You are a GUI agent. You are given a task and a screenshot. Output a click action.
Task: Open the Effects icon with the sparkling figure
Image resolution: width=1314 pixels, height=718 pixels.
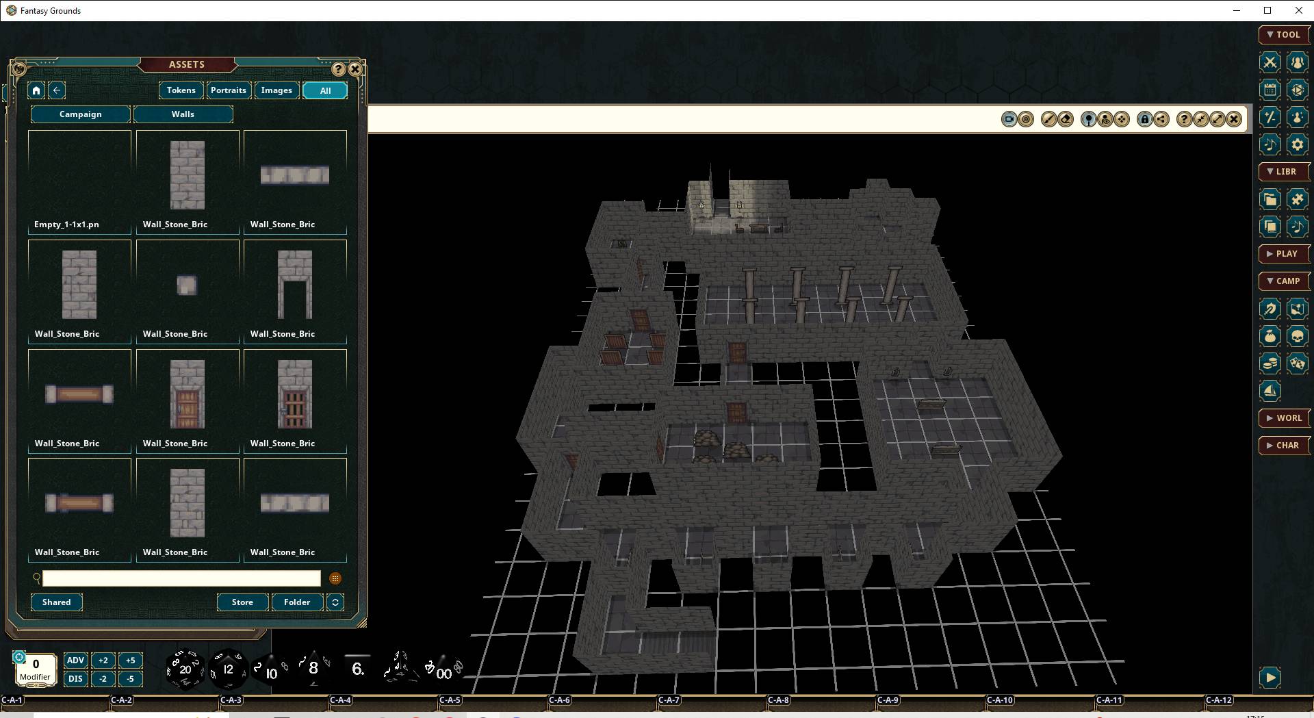point(1297,117)
